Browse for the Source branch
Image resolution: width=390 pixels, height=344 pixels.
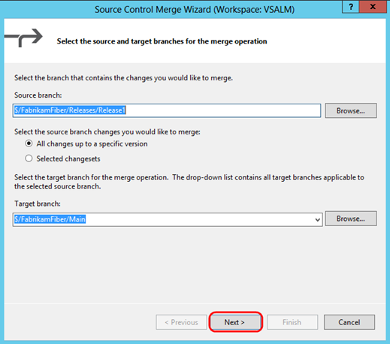click(351, 110)
